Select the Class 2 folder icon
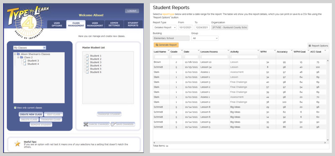335x156 pixels. pyautogui.click(x=22, y=58)
